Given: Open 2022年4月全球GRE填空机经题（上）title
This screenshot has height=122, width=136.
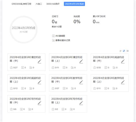Looking at the screenshot, I should 67,59.
